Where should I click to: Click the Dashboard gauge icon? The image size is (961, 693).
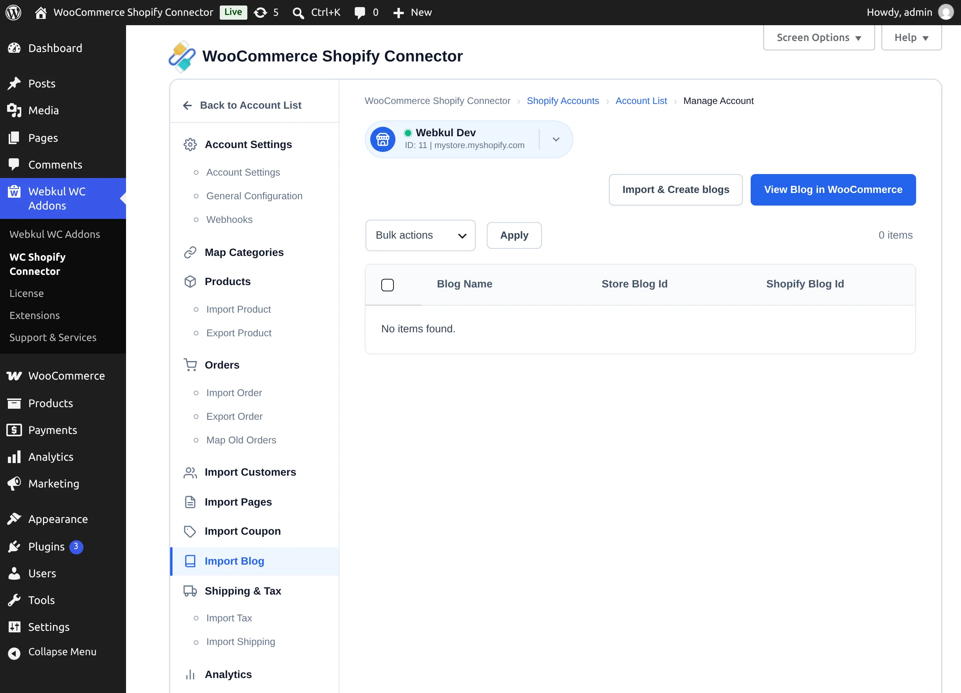14,48
